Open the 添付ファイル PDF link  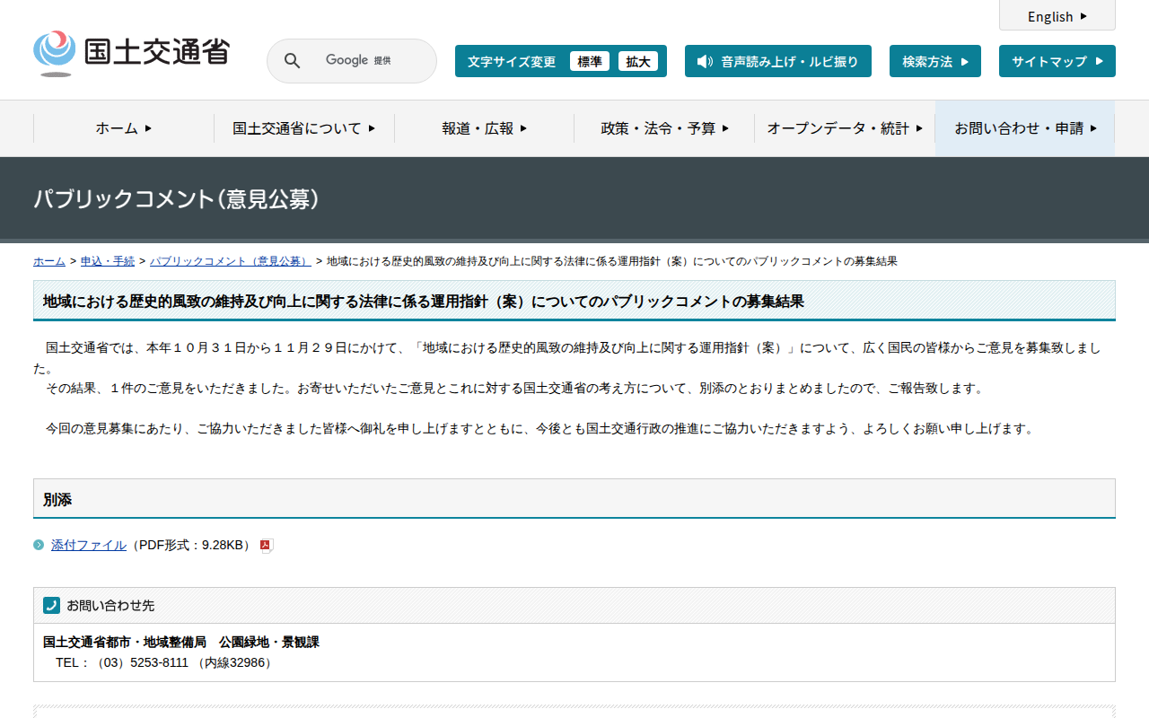(x=88, y=544)
